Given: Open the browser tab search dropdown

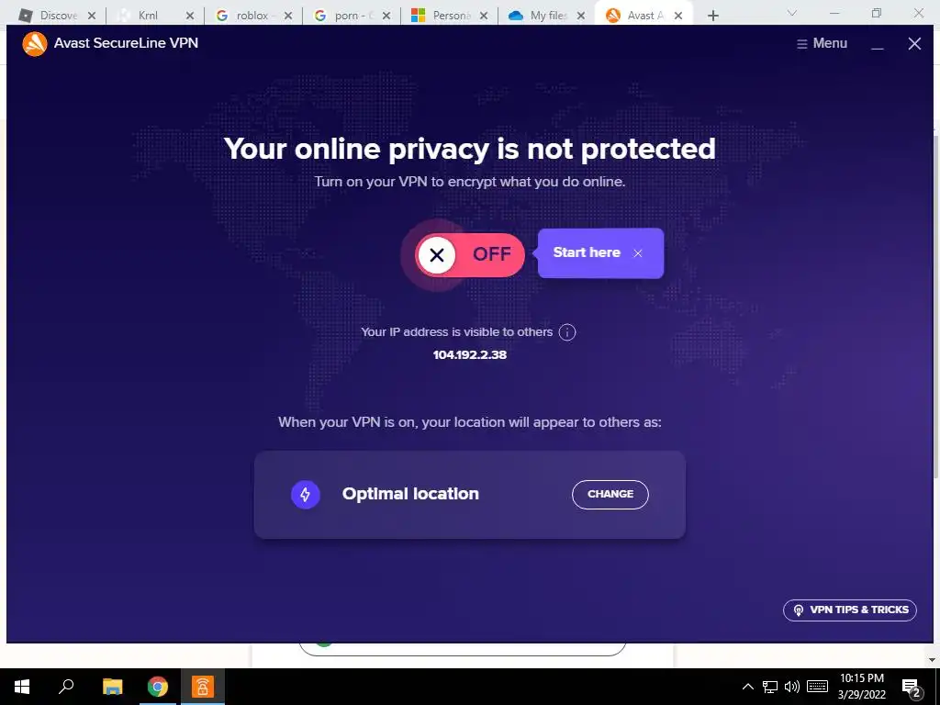Looking at the screenshot, I should coord(792,13).
